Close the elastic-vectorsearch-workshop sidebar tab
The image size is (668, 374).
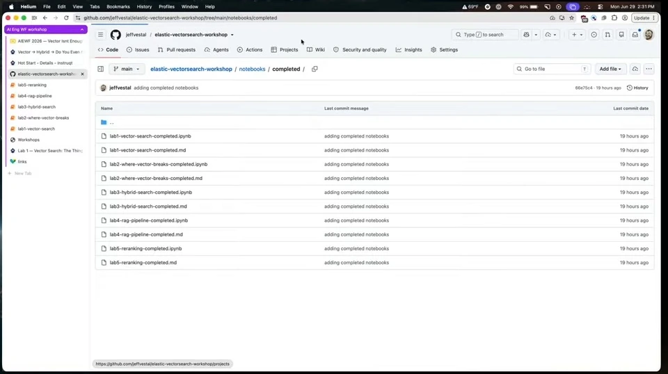pos(82,74)
